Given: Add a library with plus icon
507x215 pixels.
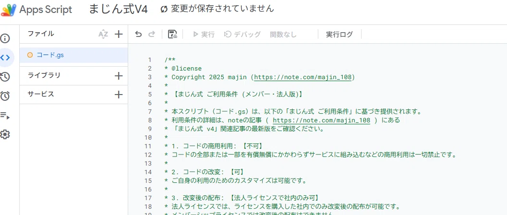Looking at the screenshot, I should (x=119, y=76).
